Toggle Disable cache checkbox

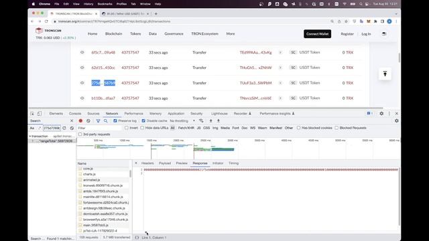click(143, 120)
